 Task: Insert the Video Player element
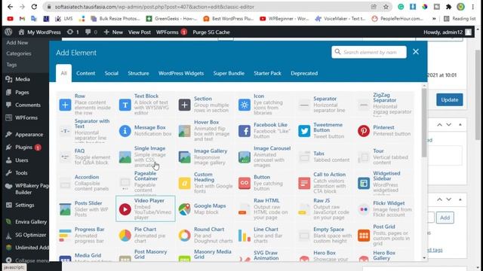146,209
